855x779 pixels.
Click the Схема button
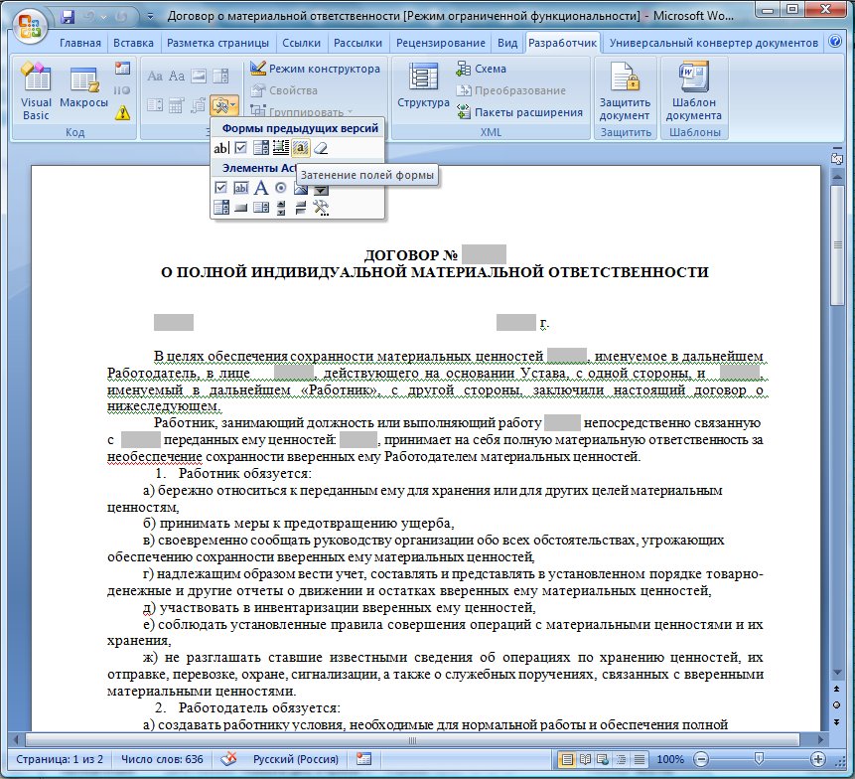click(481, 69)
